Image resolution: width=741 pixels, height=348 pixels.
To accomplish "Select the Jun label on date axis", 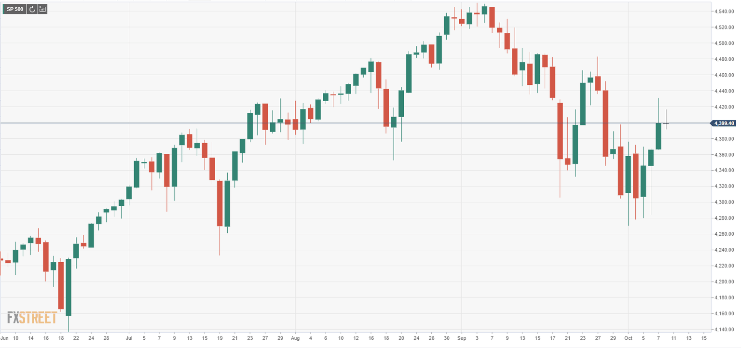I will click(x=5, y=338).
